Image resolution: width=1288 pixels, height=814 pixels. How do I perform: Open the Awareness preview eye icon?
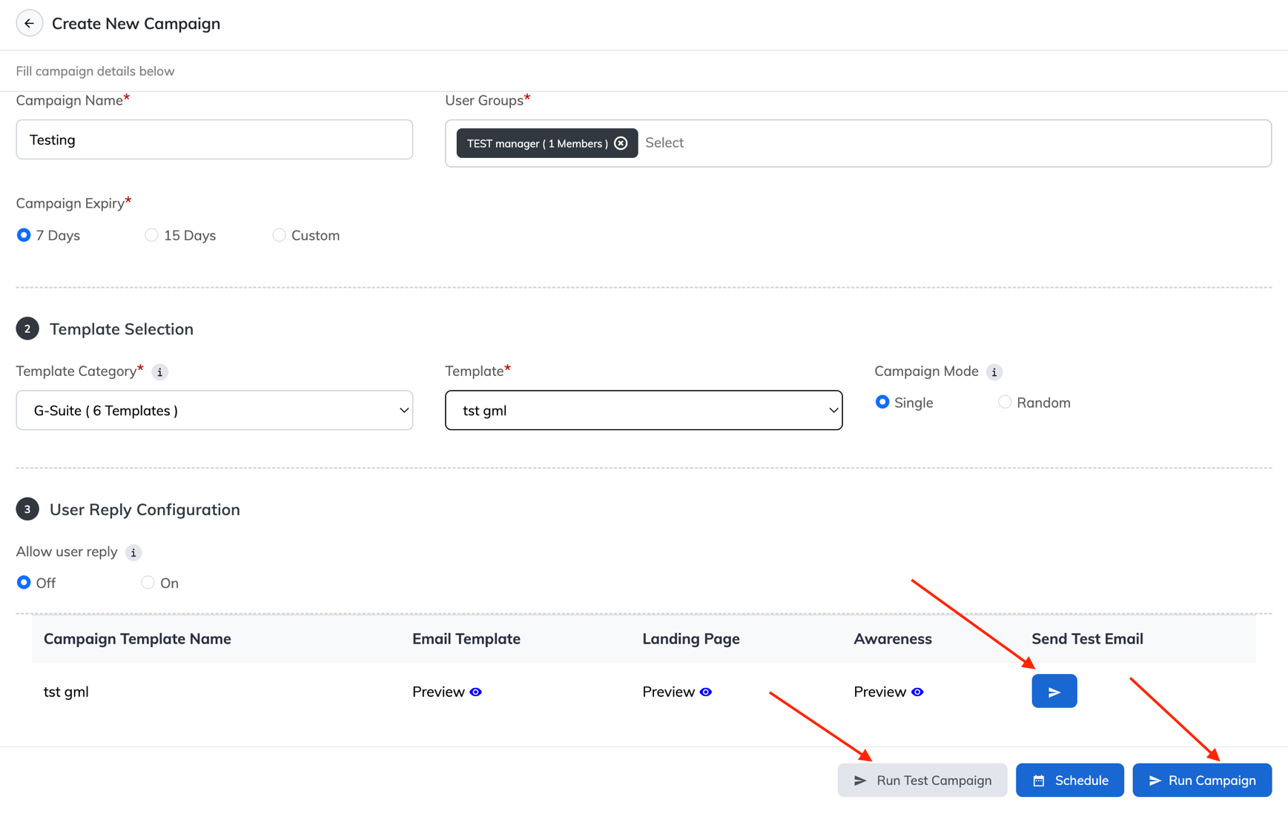917,692
